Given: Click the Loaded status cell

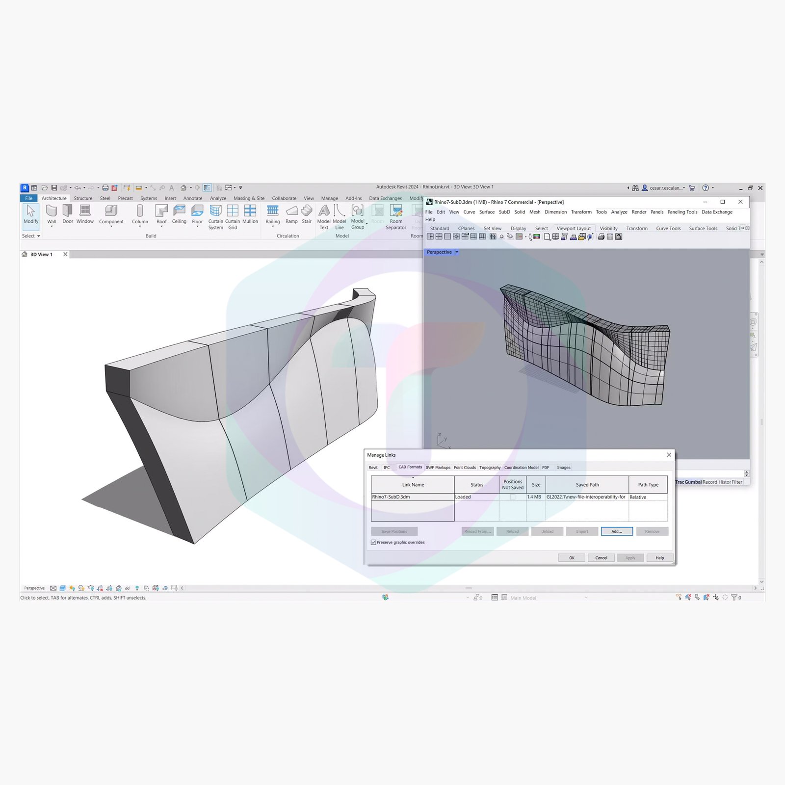Looking at the screenshot, I should point(476,497).
